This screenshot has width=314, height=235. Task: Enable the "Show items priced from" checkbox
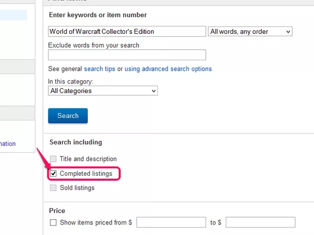[x=53, y=223]
